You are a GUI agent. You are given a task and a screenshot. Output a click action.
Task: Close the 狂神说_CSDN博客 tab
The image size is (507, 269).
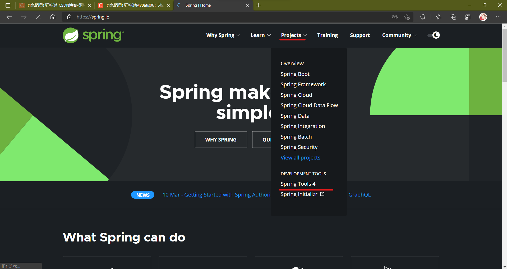(x=89, y=5)
